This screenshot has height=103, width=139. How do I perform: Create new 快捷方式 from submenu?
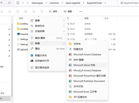coord(87,49)
